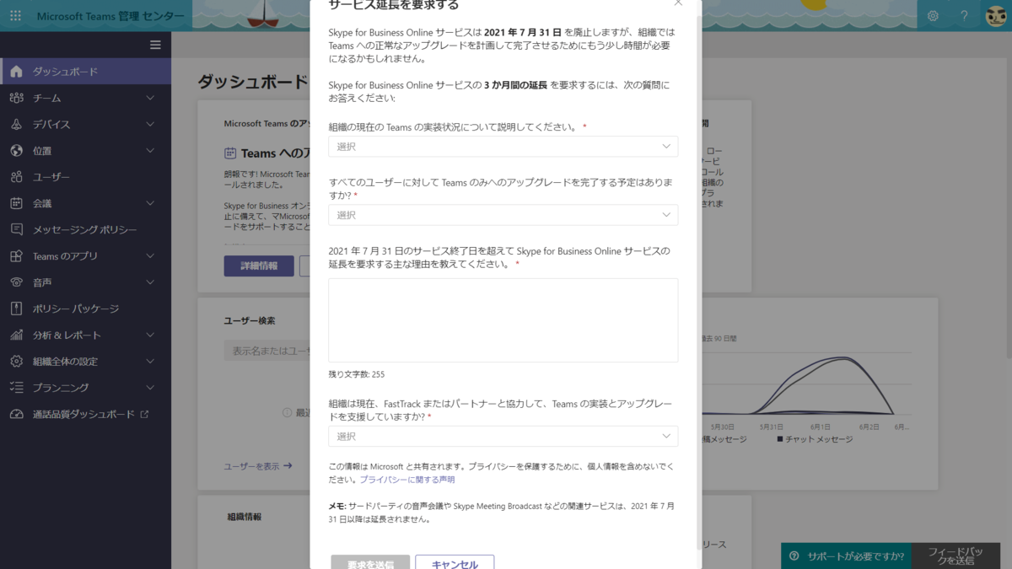The image size is (1012, 569).
Task: Expand the 組織全体の設定 chevron
Action: 150,362
